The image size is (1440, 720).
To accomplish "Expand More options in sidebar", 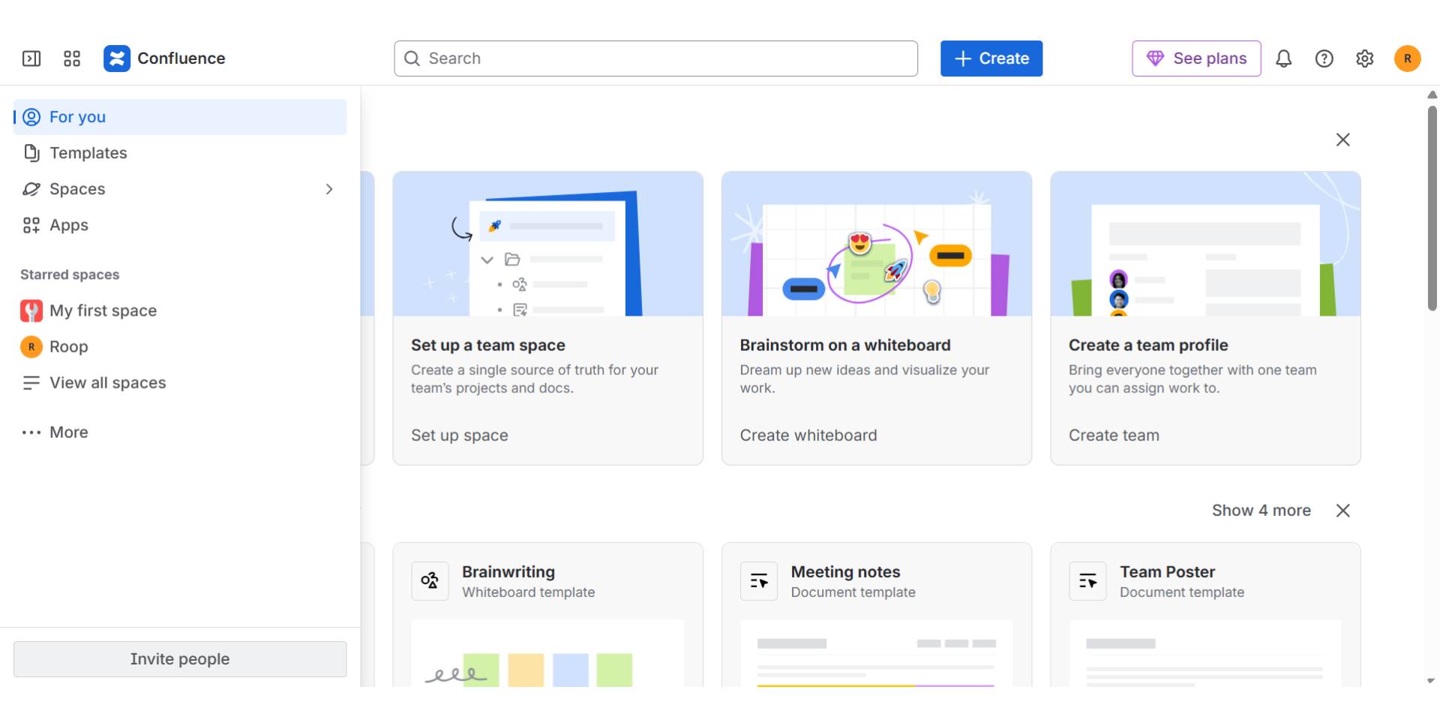I will (68, 432).
